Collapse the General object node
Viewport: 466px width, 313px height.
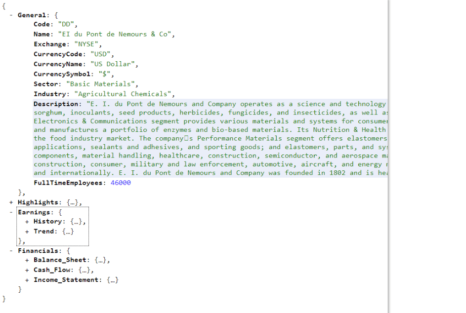pos(11,15)
